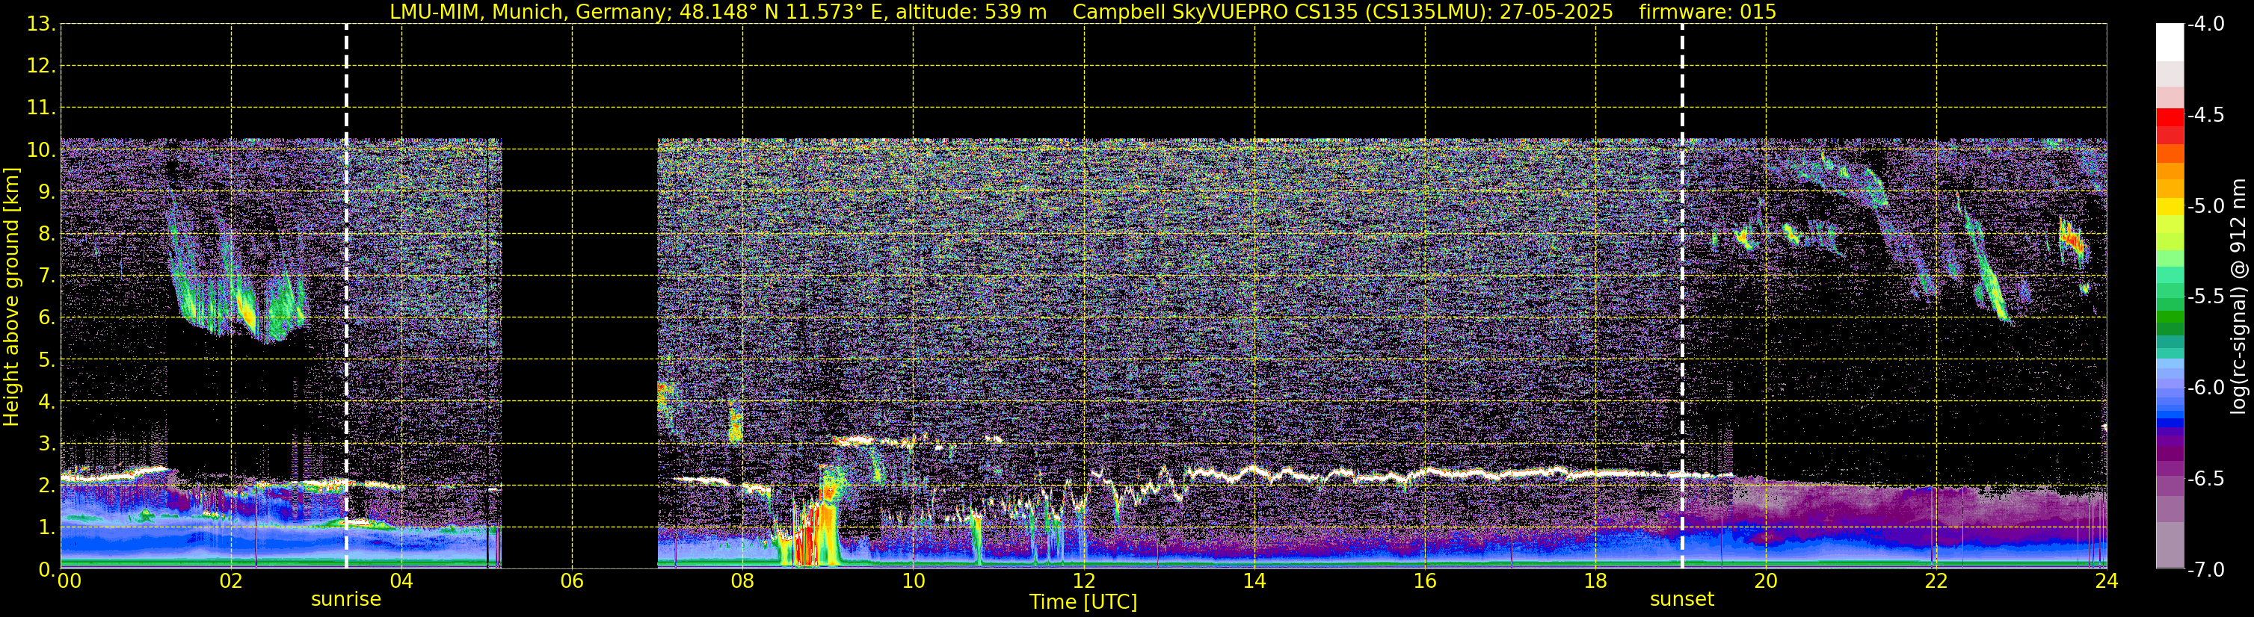This screenshot has width=2254, height=617.
Task: Click the '08' time tick label
Action: (x=743, y=581)
